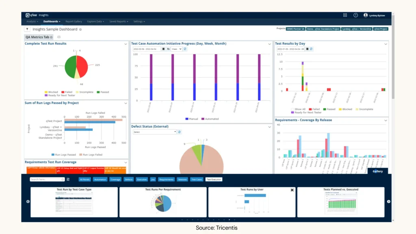416x234 pixels.
Task: Refresh the Test Results by Day chart
Action: (311, 49)
